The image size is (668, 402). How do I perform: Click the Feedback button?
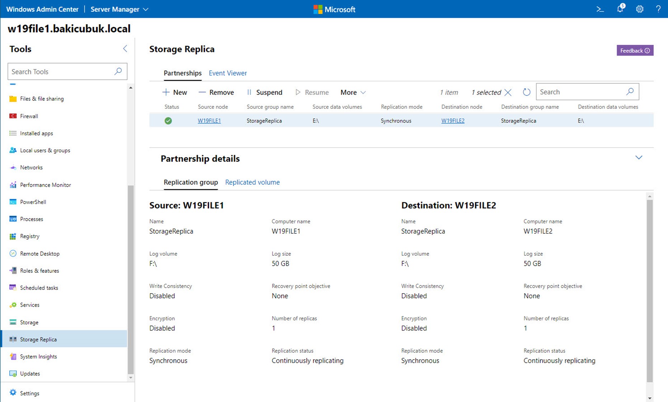point(635,50)
